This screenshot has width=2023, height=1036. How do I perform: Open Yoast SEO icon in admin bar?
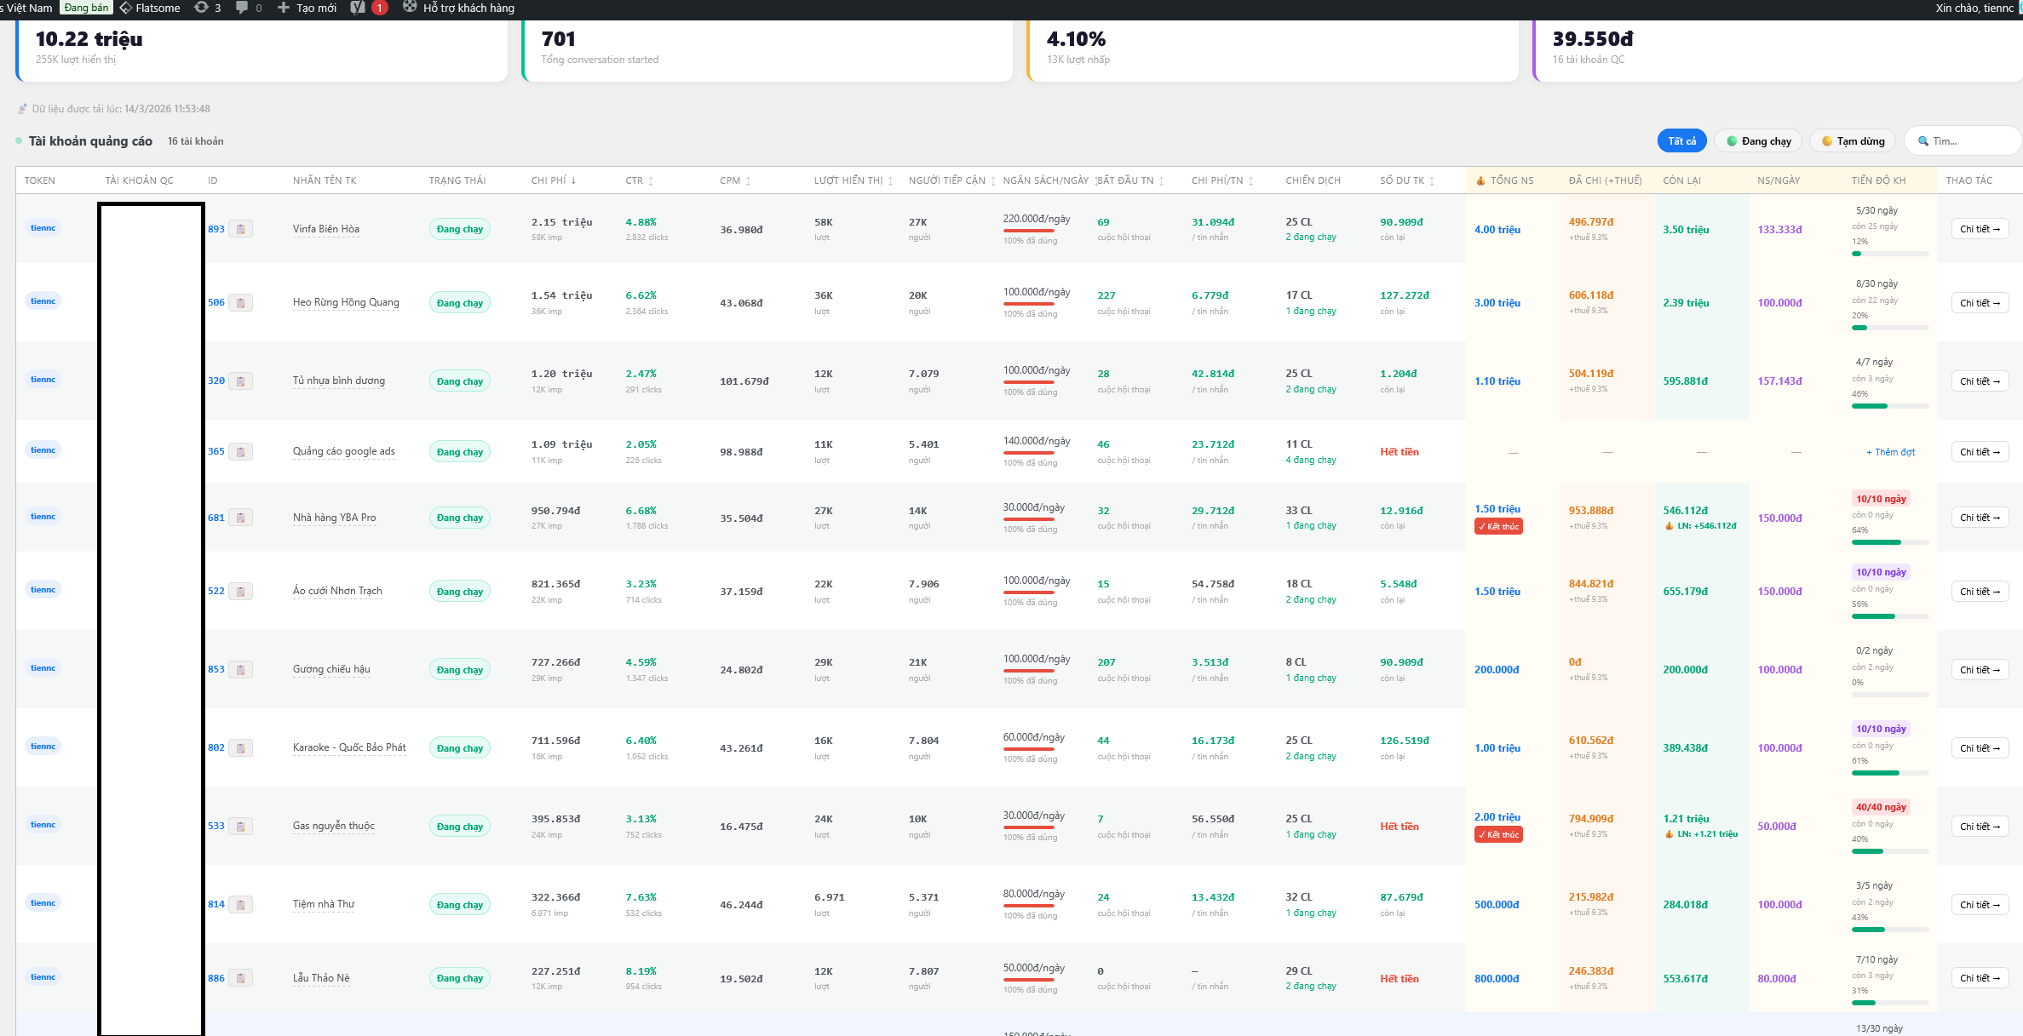(358, 8)
